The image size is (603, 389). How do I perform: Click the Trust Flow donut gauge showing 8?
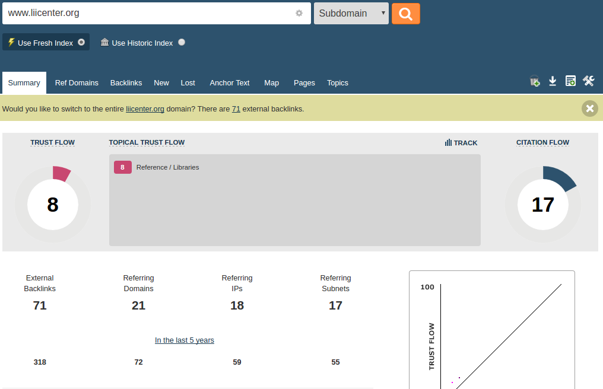coord(53,204)
